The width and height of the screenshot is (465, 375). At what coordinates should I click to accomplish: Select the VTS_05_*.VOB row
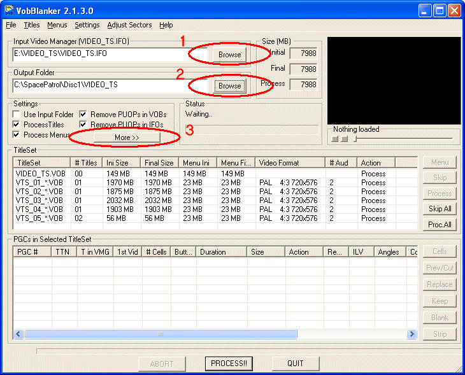(215, 218)
